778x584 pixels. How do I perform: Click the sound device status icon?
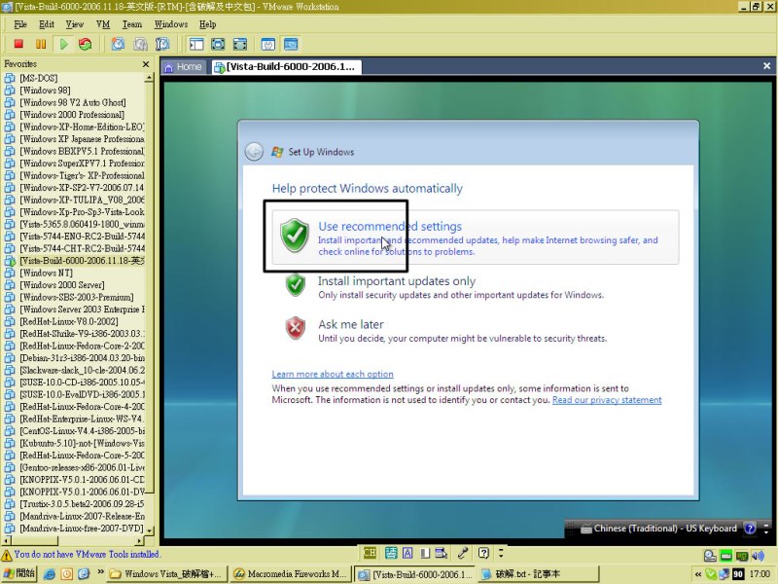coord(758,556)
